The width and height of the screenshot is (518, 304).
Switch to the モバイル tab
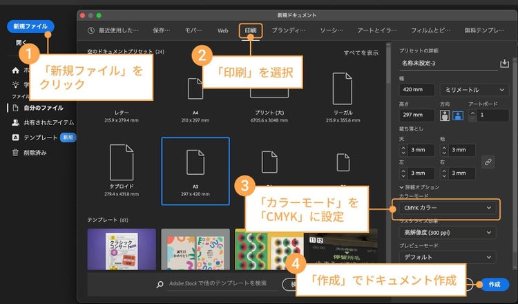(193, 30)
